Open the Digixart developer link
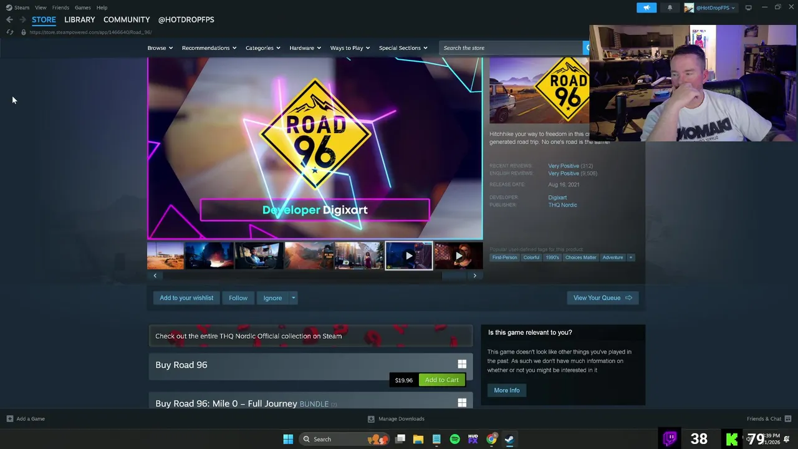798x449 pixels. 557,198
